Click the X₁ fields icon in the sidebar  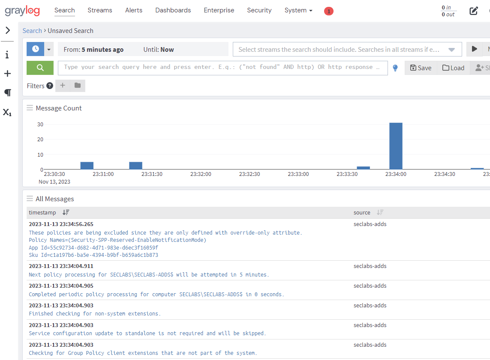[7, 112]
